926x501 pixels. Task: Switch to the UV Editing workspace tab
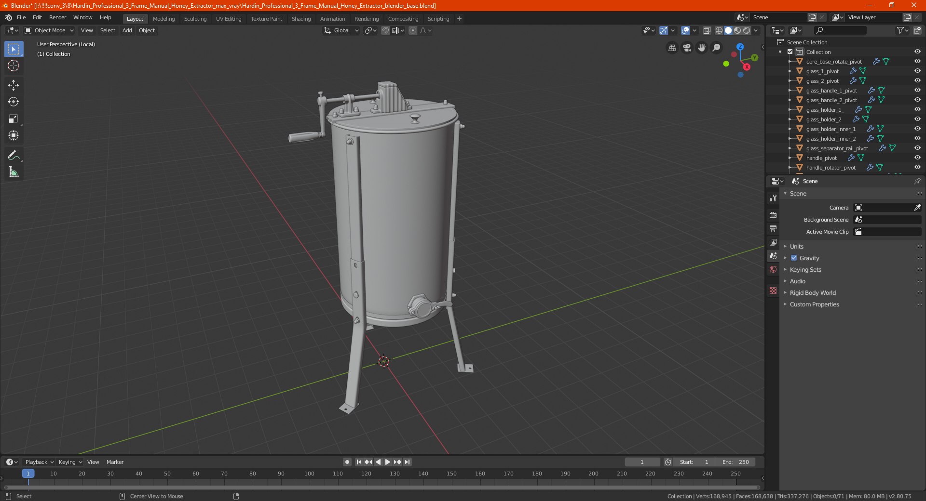(x=229, y=19)
